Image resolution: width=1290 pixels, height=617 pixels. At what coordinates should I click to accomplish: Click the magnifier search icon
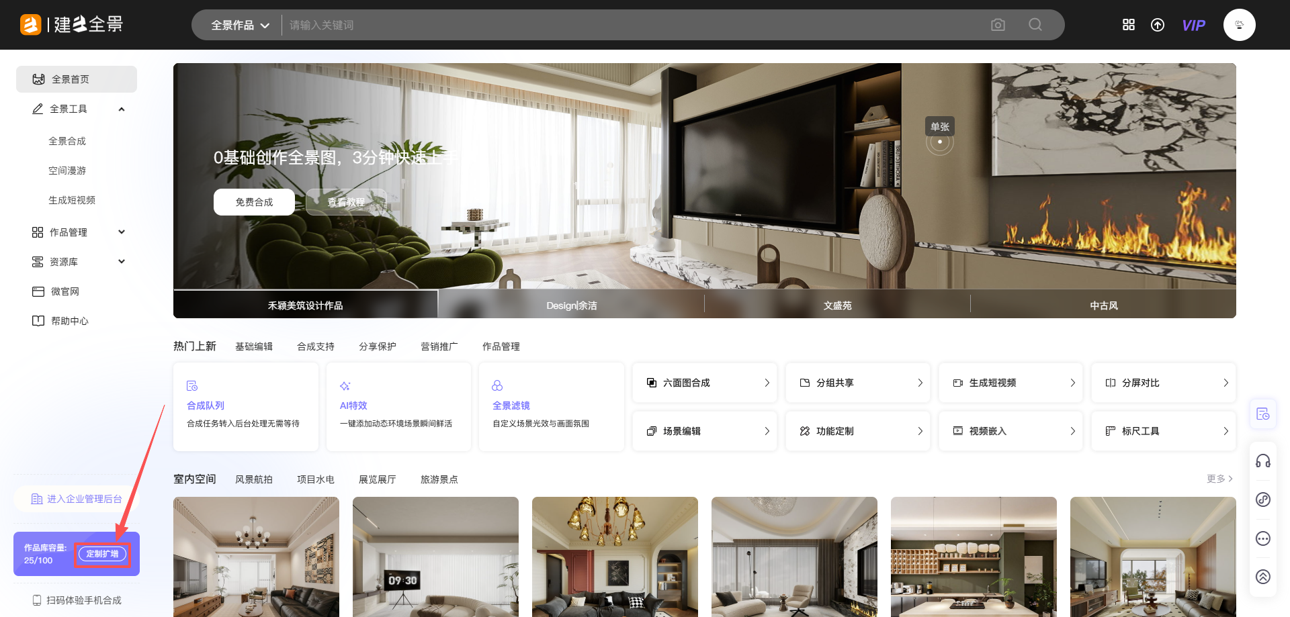tap(1035, 25)
